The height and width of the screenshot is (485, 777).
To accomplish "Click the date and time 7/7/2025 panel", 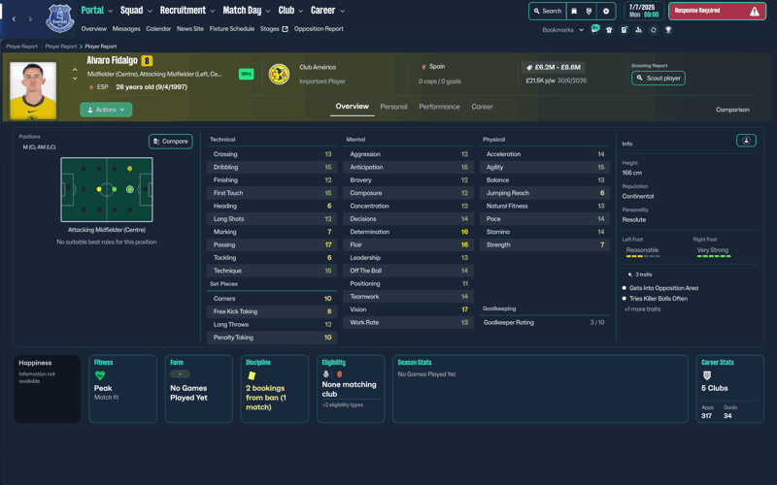I will (x=644, y=11).
